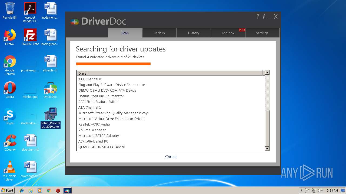Launch Google Chrome desktop shortcut

pyautogui.click(x=10, y=65)
